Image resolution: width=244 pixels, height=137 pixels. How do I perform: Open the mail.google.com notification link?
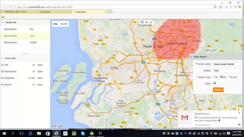click(202, 125)
